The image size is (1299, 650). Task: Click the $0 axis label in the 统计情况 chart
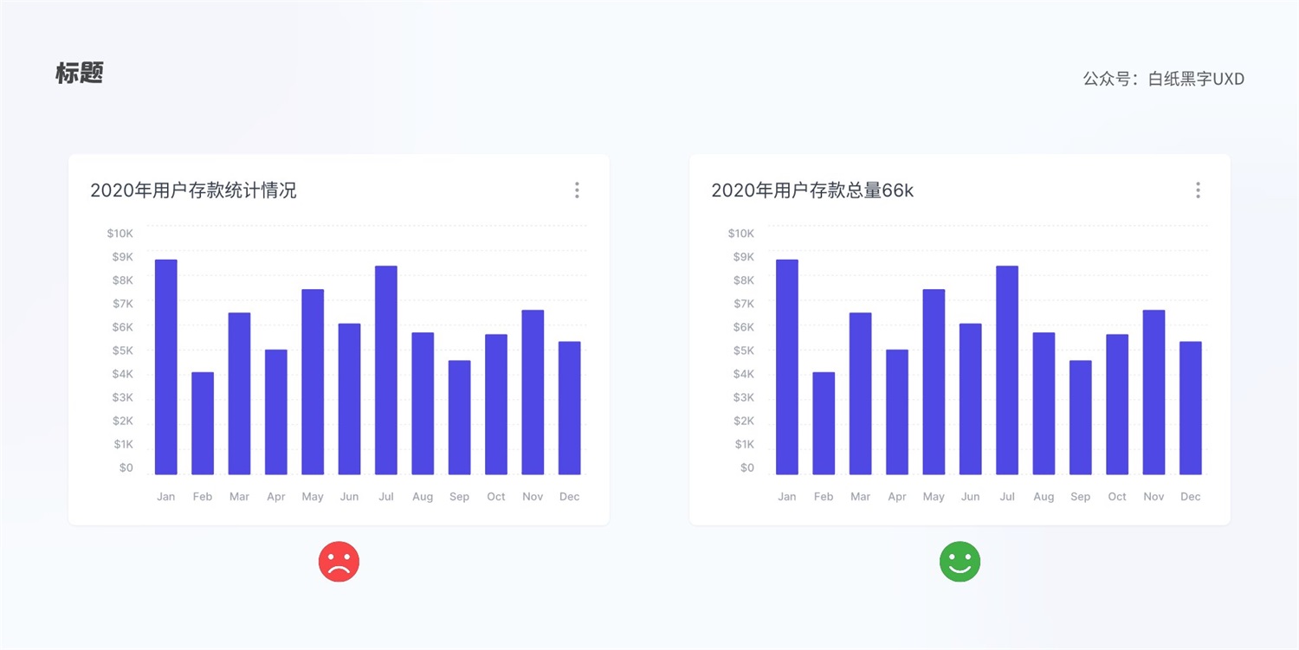point(126,467)
